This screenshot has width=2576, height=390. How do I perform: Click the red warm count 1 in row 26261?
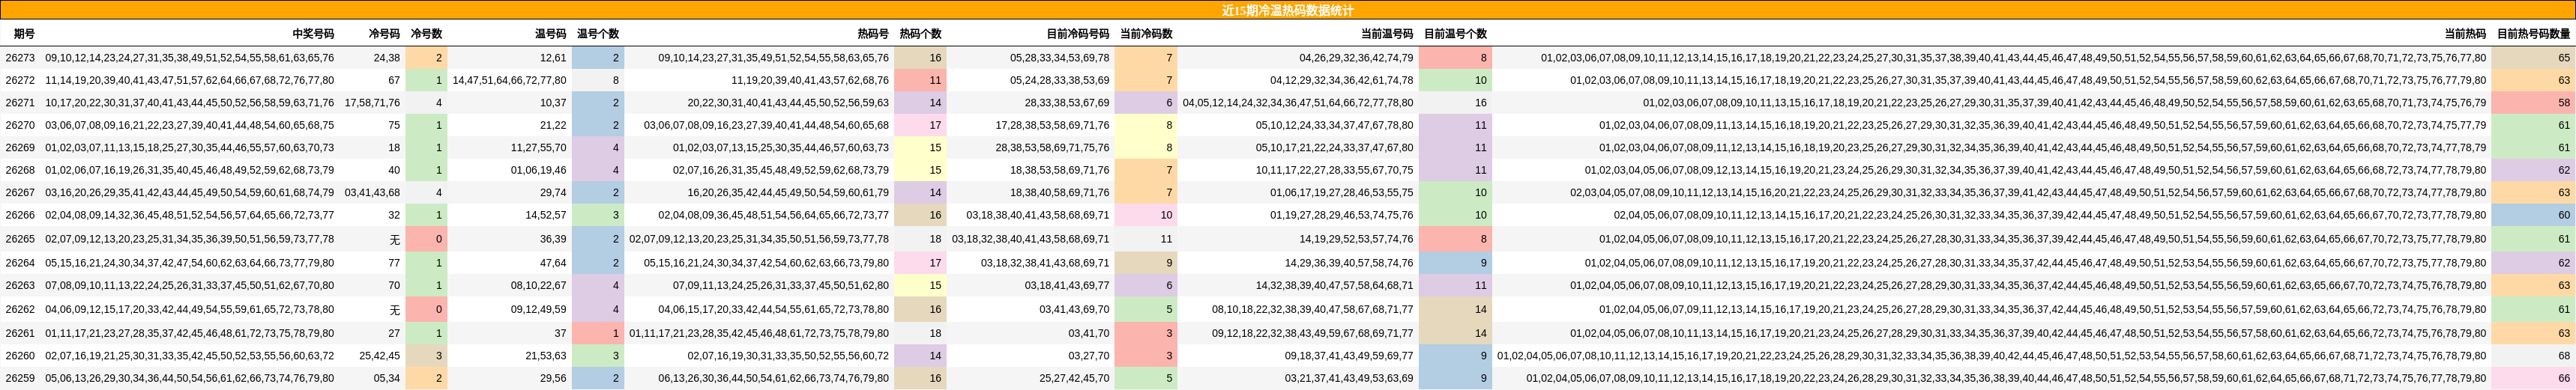click(x=598, y=333)
